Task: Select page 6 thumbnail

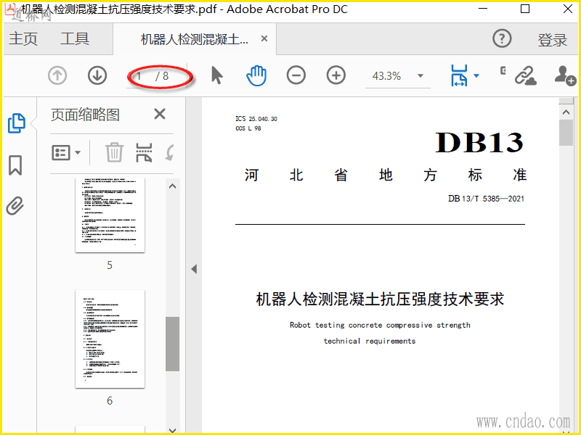Action: pos(110,339)
